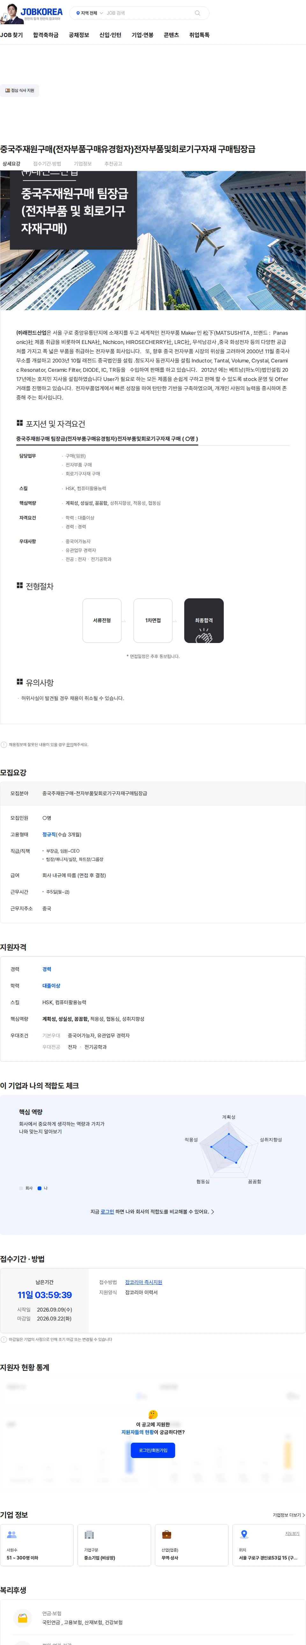Click the 11일 03:59:39 countdown timer
This screenshot has height=1645, width=306.
click(x=45, y=1295)
